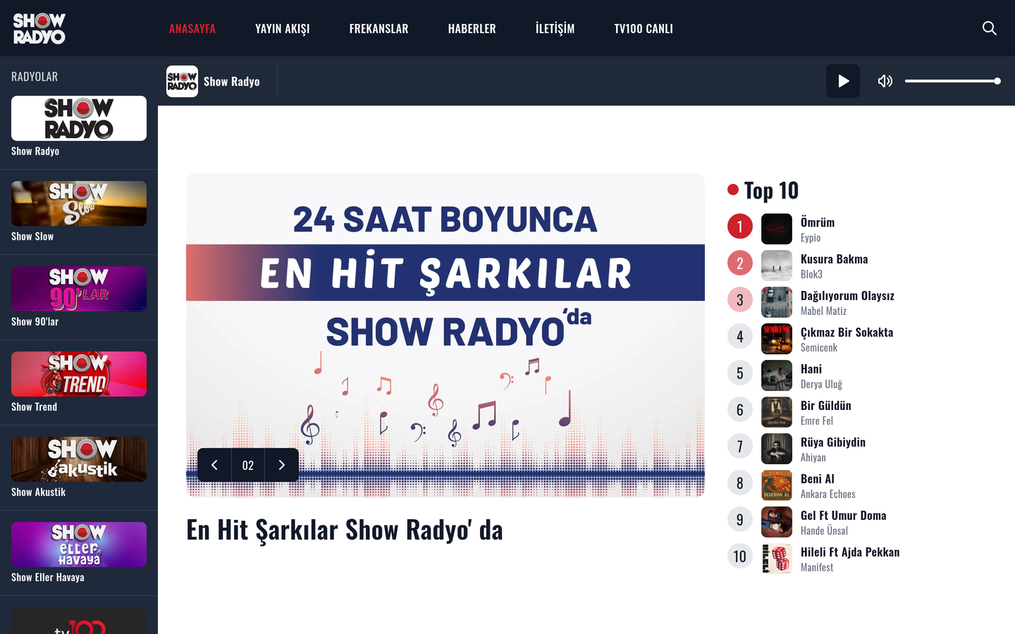The image size is (1015, 634).
Task: Click the player bar Show Radyo icon
Action: 182,81
